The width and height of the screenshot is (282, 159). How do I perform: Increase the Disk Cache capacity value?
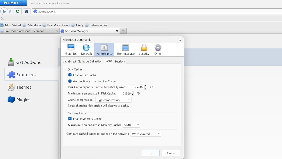[146, 86]
